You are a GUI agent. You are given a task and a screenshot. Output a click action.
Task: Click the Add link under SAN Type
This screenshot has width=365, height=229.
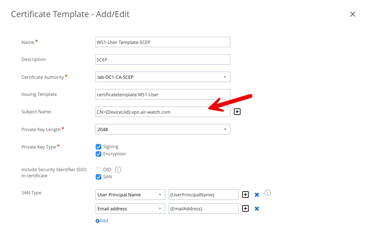(x=102, y=221)
